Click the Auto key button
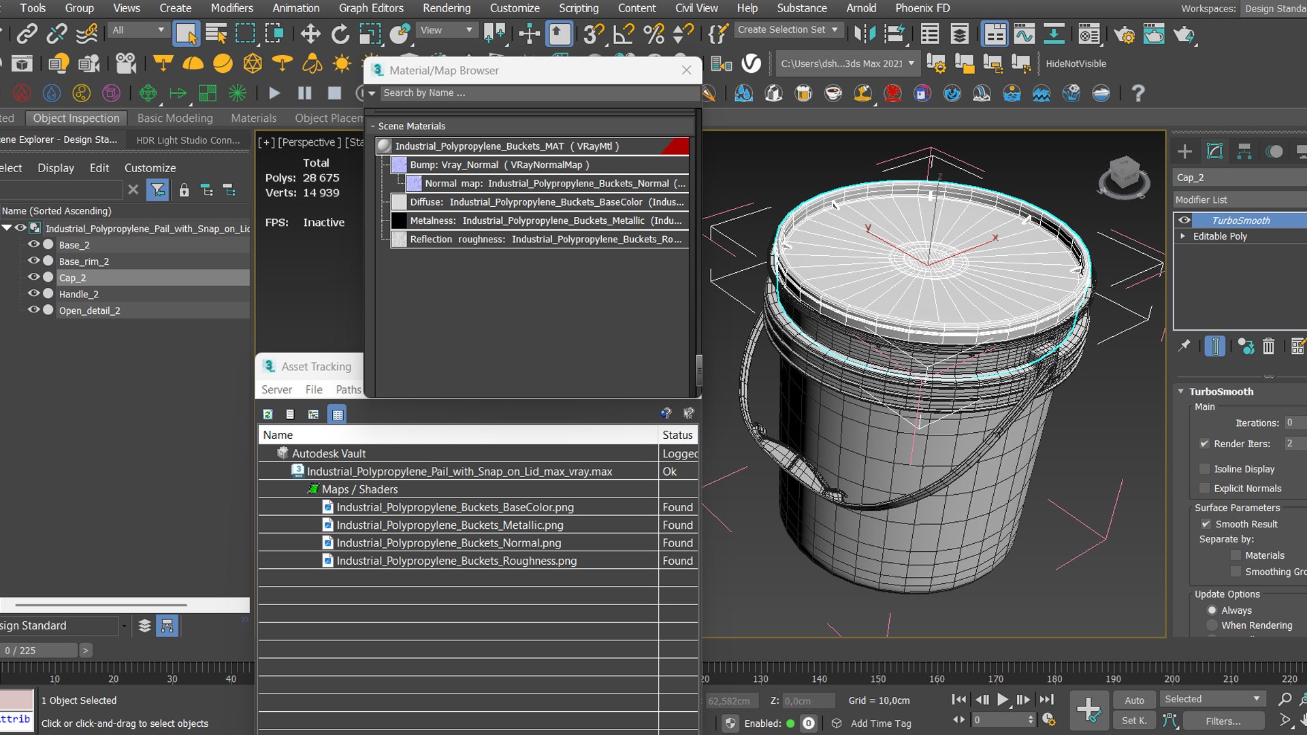The width and height of the screenshot is (1307, 735). pyautogui.click(x=1134, y=700)
